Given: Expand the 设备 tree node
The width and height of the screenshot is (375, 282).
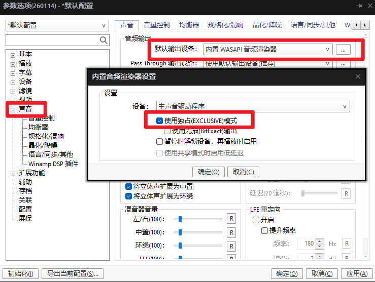Looking at the screenshot, I should pyautogui.click(x=13, y=83).
